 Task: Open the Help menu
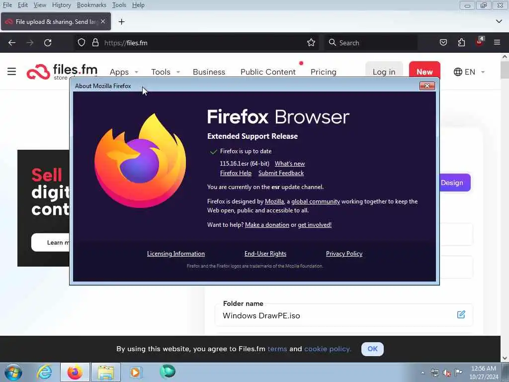coord(138,5)
